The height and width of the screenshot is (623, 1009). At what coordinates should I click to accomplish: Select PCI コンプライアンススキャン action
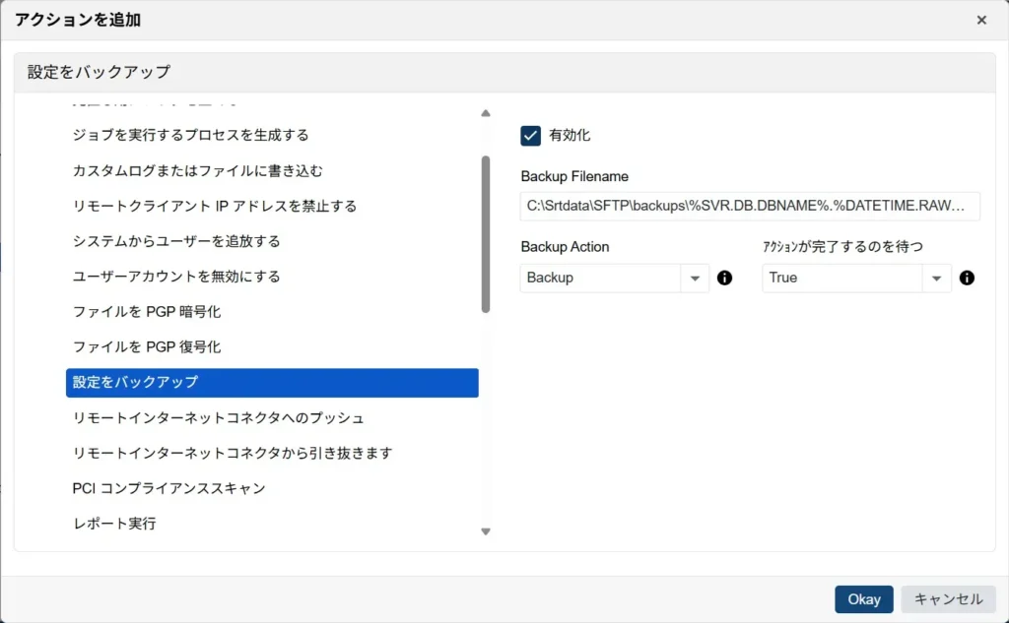(x=168, y=488)
